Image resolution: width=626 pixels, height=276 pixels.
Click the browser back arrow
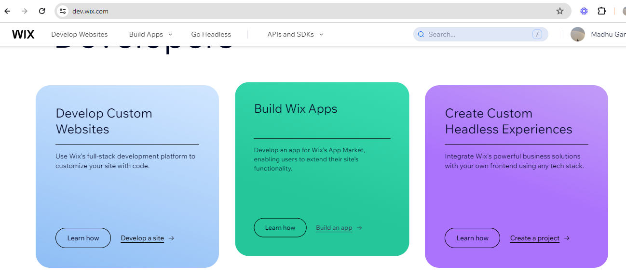point(7,11)
